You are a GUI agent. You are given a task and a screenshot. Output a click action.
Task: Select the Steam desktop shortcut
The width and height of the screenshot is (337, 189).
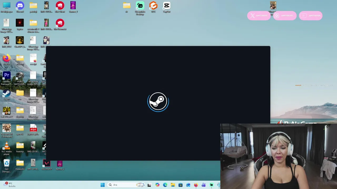[7, 95]
